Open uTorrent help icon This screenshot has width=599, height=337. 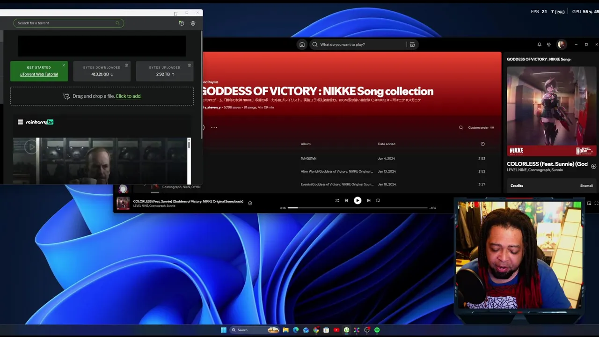pos(182,23)
